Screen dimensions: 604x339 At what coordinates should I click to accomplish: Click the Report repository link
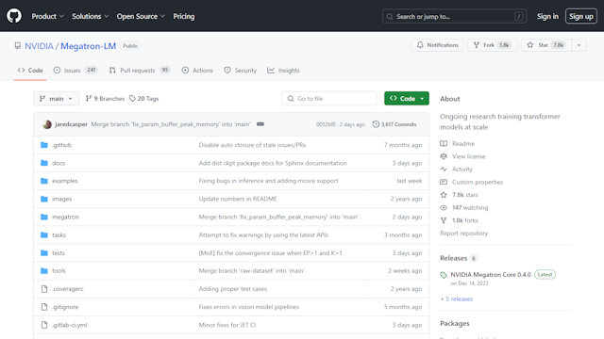[x=463, y=234]
